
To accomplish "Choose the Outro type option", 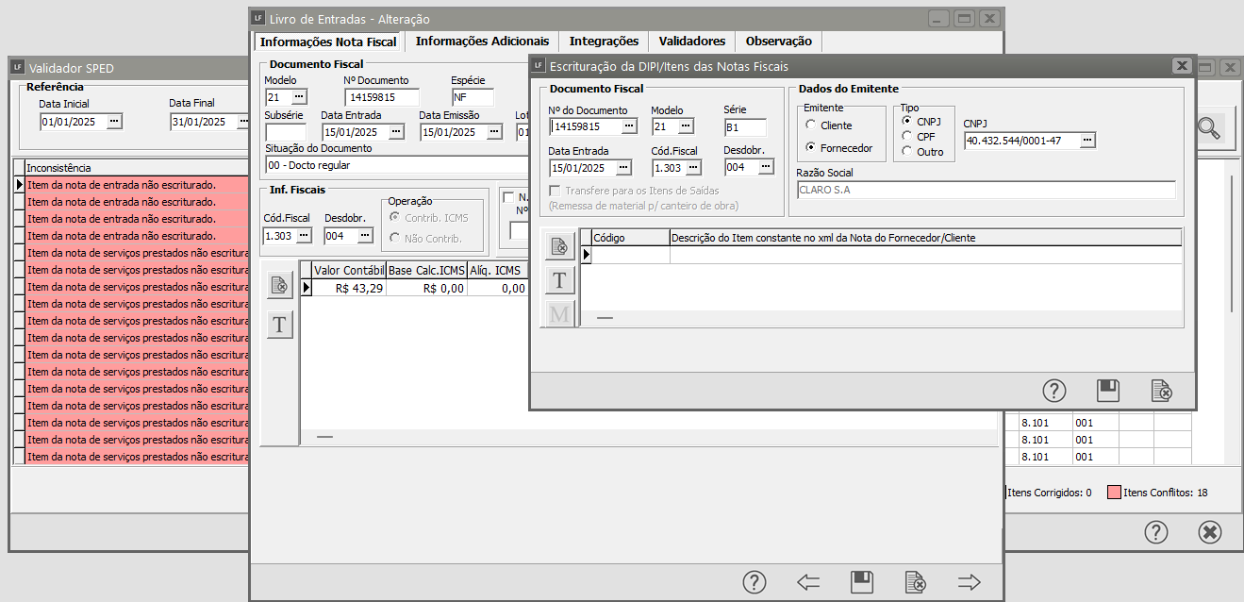I will (x=907, y=152).
